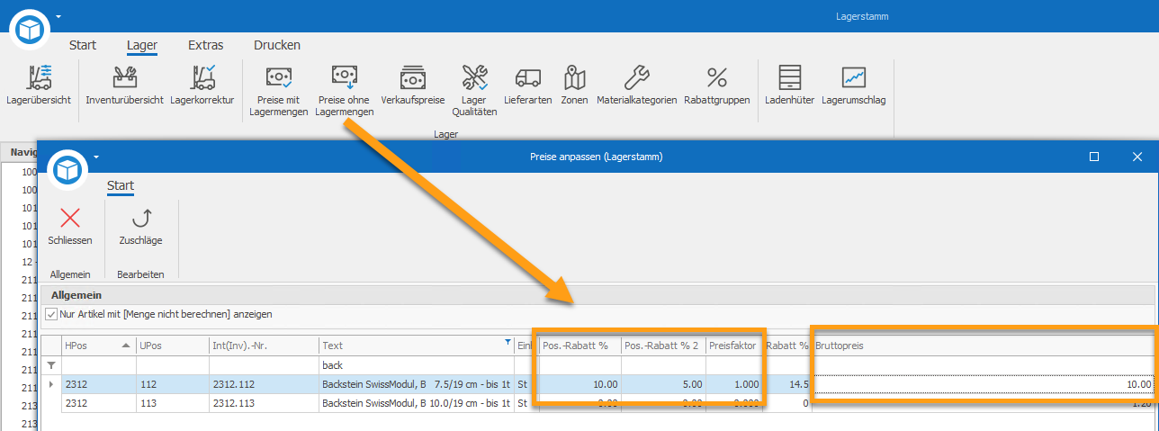1159x431 pixels.
Task: Open quick access dropdown in Preise anpassen window
Action: tap(95, 157)
